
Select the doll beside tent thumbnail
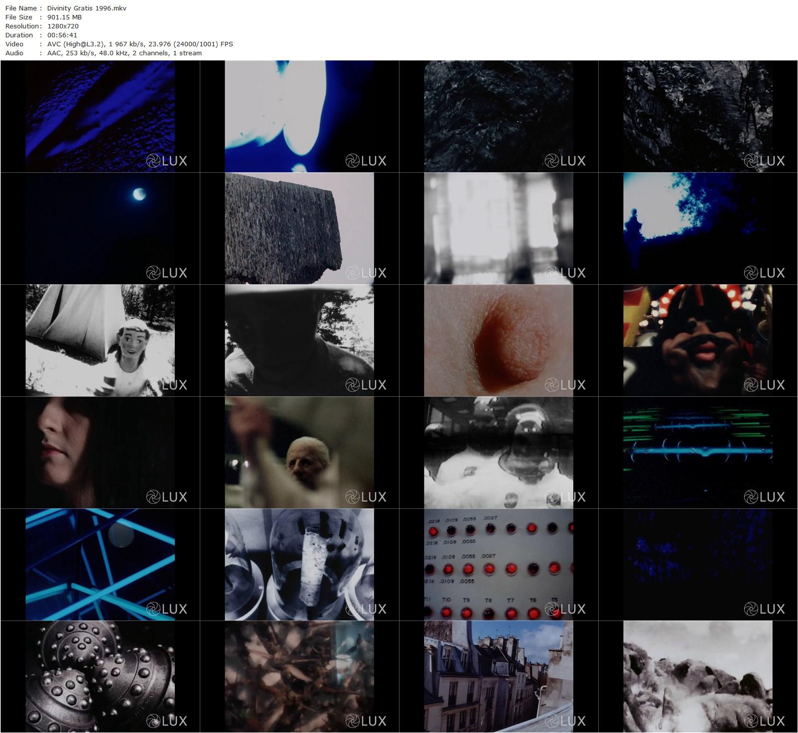tap(100, 341)
